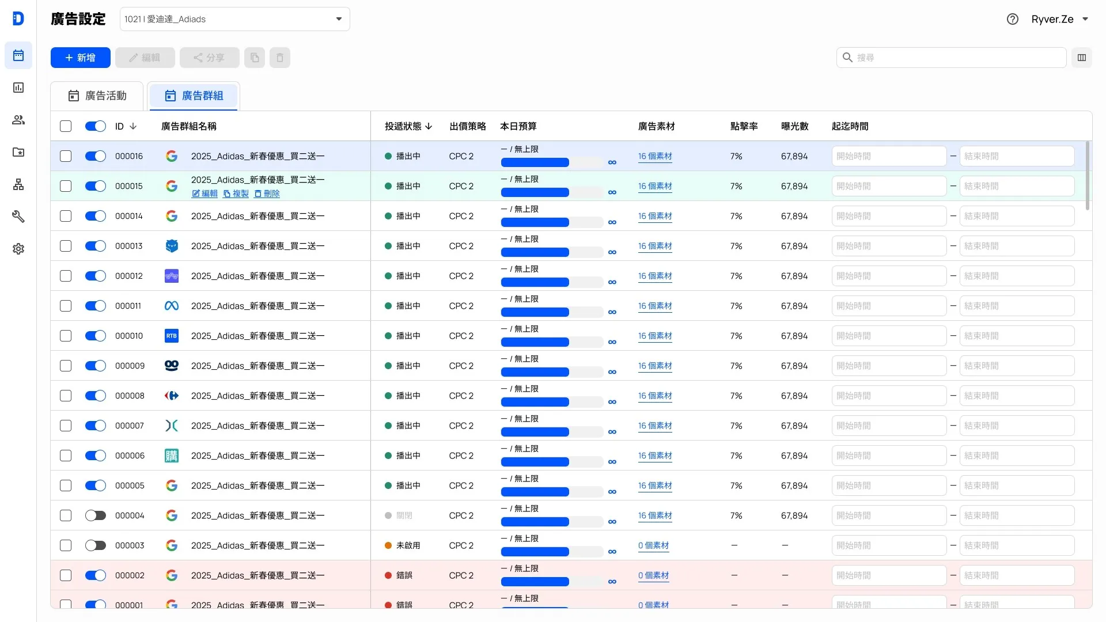Click the Meta platform icon in row 000011
Screen dimensions: 1106x622
coord(172,306)
